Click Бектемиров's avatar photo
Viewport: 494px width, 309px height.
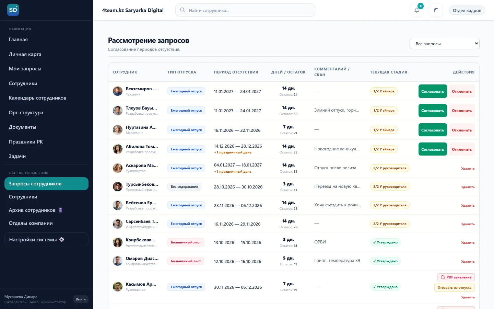118,91
